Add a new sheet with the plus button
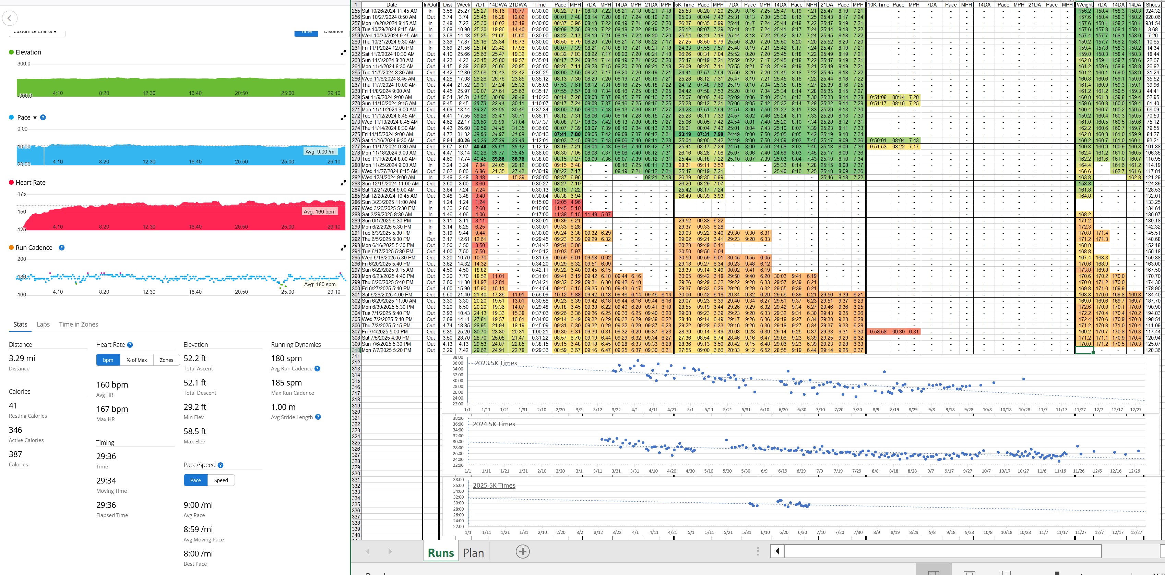 click(x=523, y=551)
